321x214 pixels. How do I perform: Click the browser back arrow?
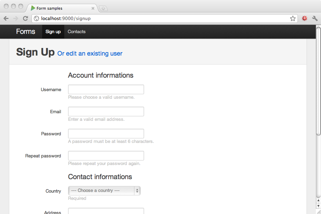(x=6, y=19)
